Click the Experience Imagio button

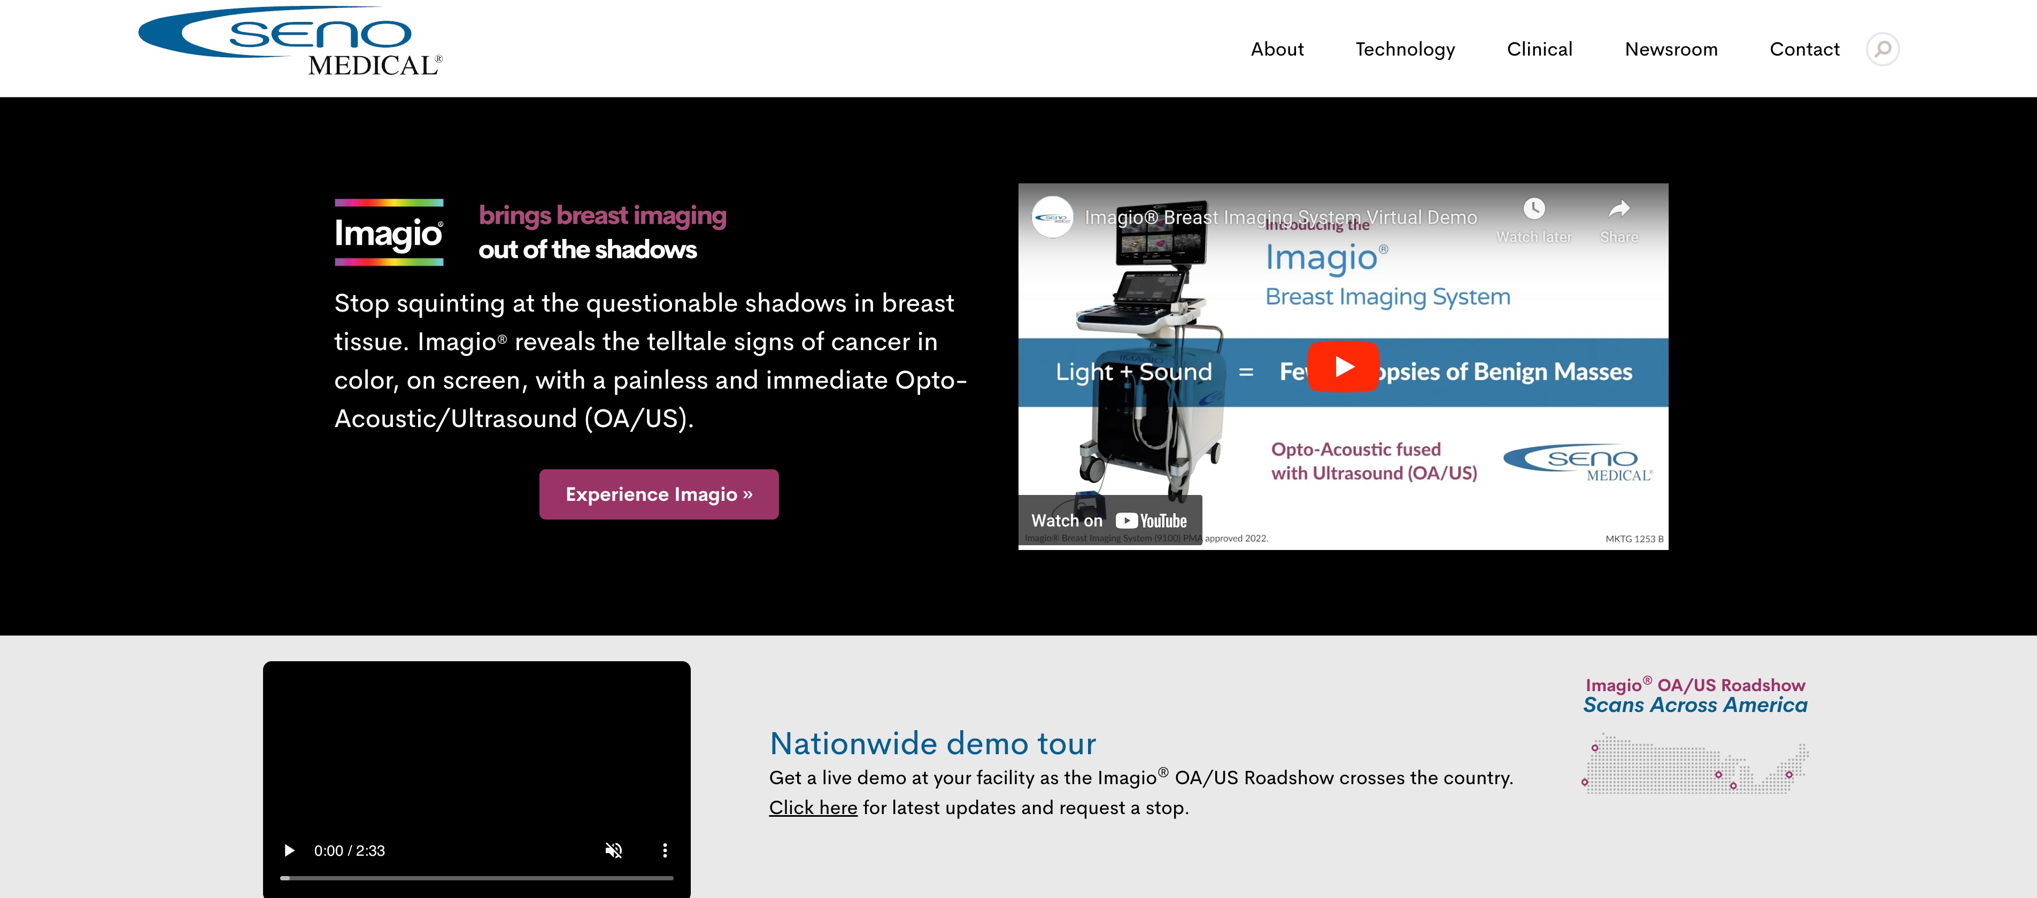click(659, 494)
